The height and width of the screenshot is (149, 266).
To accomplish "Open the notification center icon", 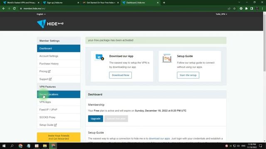I will point(261,146).
